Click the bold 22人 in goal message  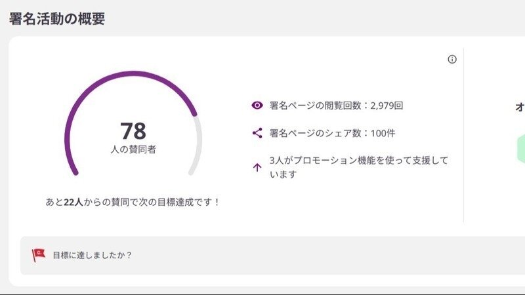pyautogui.click(x=72, y=202)
